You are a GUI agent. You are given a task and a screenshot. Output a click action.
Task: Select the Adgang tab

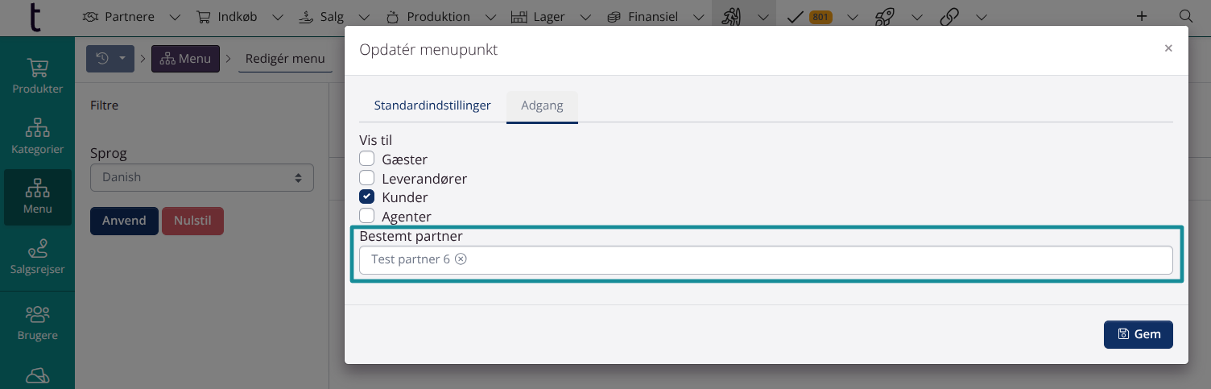point(542,106)
